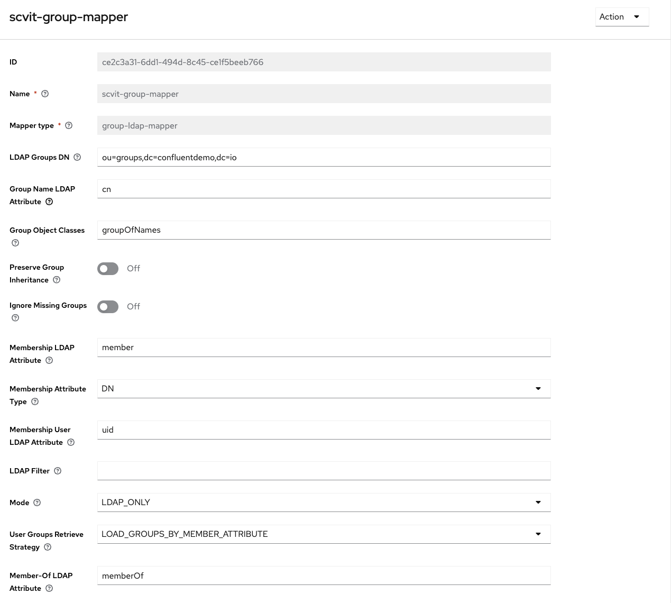Click the scvit-group-mapper page heading
The width and height of the screenshot is (671, 603).
(x=69, y=17)
